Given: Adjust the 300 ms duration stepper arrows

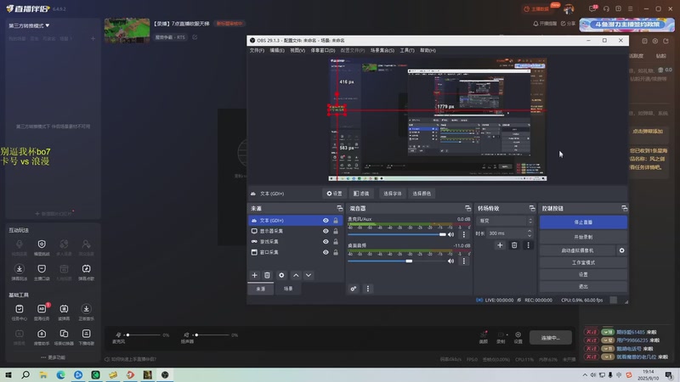Looking at the screenshot, I should 530,233.
